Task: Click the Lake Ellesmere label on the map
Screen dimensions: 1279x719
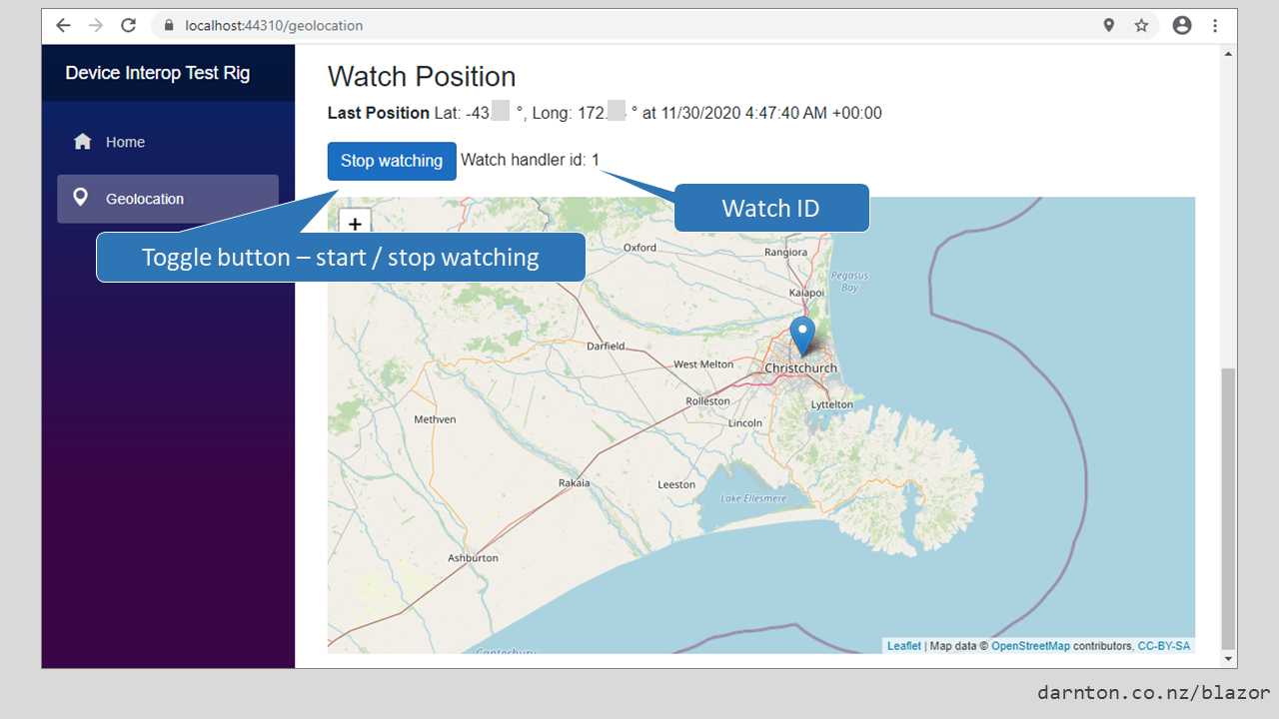Action: click(x=753, y=498)
